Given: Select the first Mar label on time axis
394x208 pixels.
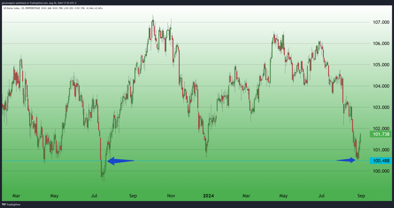Looking at the screenshot, I should [16, 196].
